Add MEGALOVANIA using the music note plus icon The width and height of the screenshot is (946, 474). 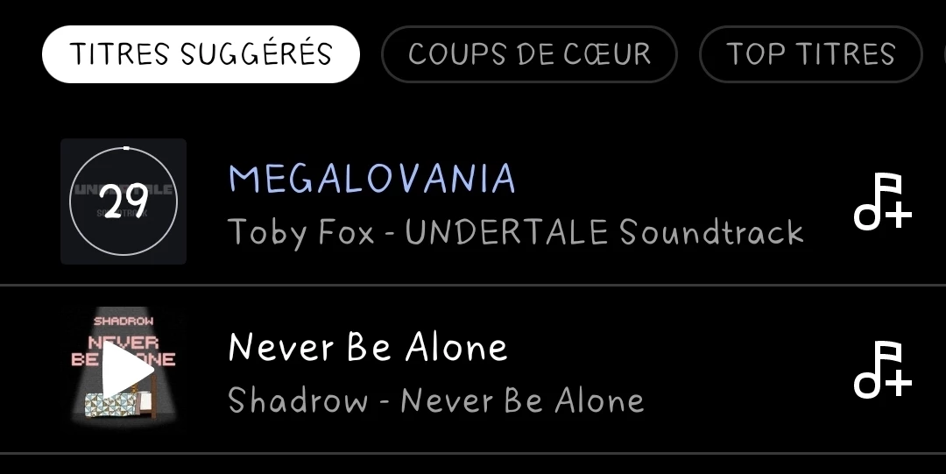coord(883,201)
